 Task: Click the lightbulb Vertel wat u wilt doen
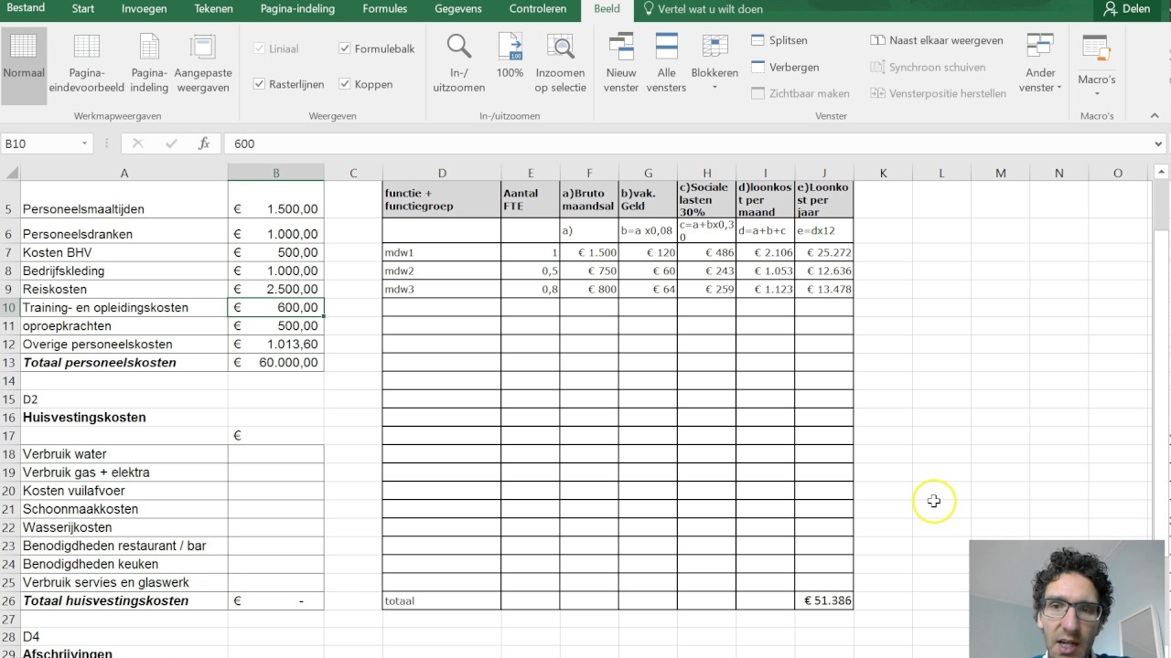click(x=702, y=9)
